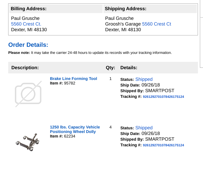
Task: Open tracking number for the Wheel Dolly
Action: tap(163, 145)
